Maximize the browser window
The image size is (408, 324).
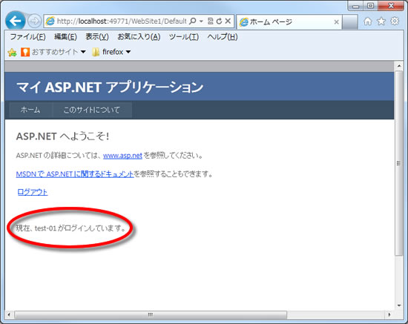[370, 6]
